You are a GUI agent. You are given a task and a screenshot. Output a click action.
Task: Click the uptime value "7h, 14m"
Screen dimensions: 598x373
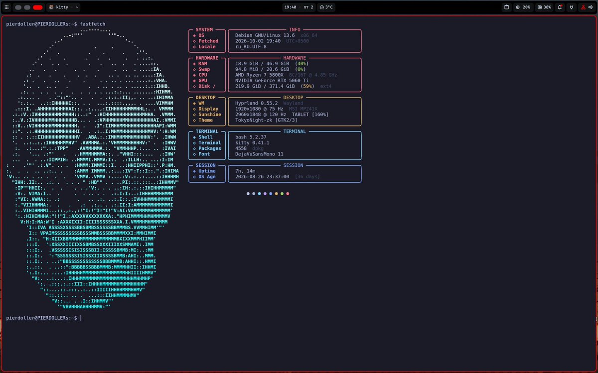245,171
